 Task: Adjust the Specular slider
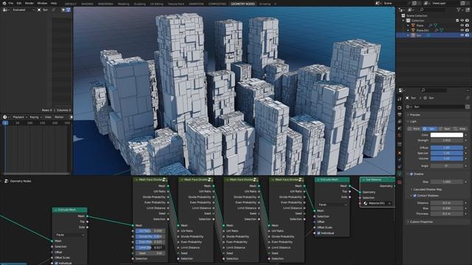point(447,153)
